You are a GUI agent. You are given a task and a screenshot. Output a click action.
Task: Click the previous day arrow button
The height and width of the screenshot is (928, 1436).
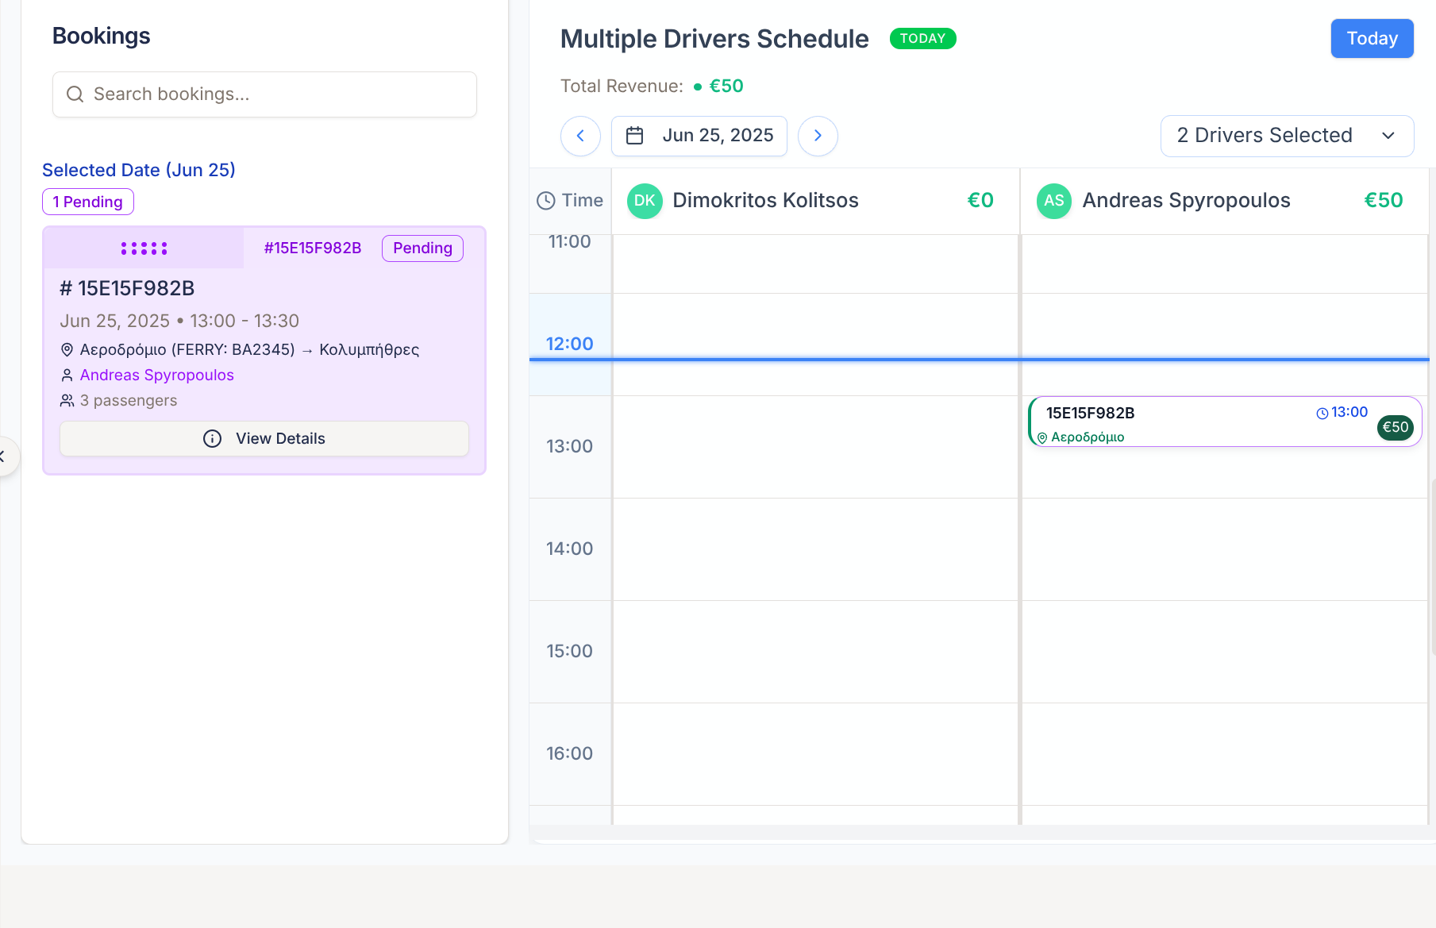[580, 136]
